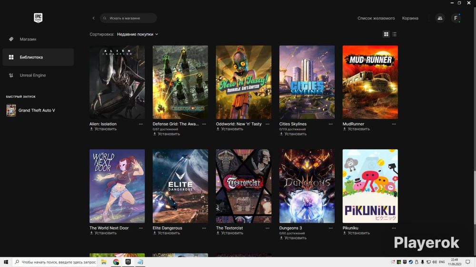Open the friends list icon
The height and width of the screenshot is (267, 476).
coord(439,18)
